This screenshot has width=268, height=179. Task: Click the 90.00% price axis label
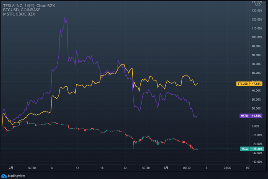point(256,46)
